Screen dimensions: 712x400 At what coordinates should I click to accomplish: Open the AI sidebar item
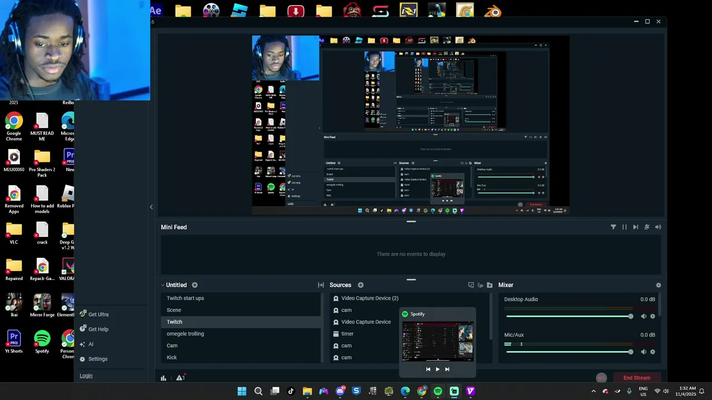87,344
